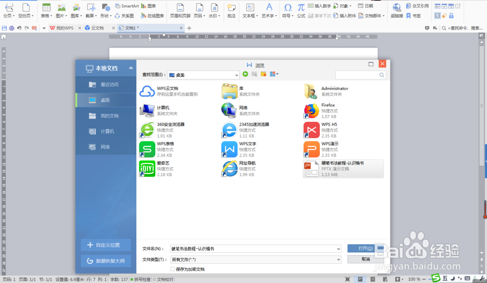Click the up one level folder icon
Screen dimensions: 487x283
pyautogui.click(x=254, y=74)
